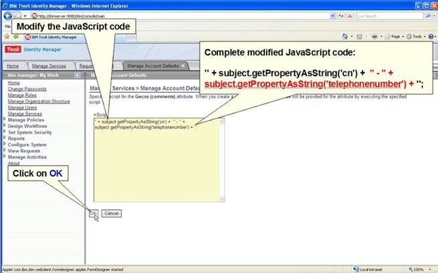This screenshot has width=438, height=273.
Task: Click the browser Back arrow button
Action: [8, 16]
